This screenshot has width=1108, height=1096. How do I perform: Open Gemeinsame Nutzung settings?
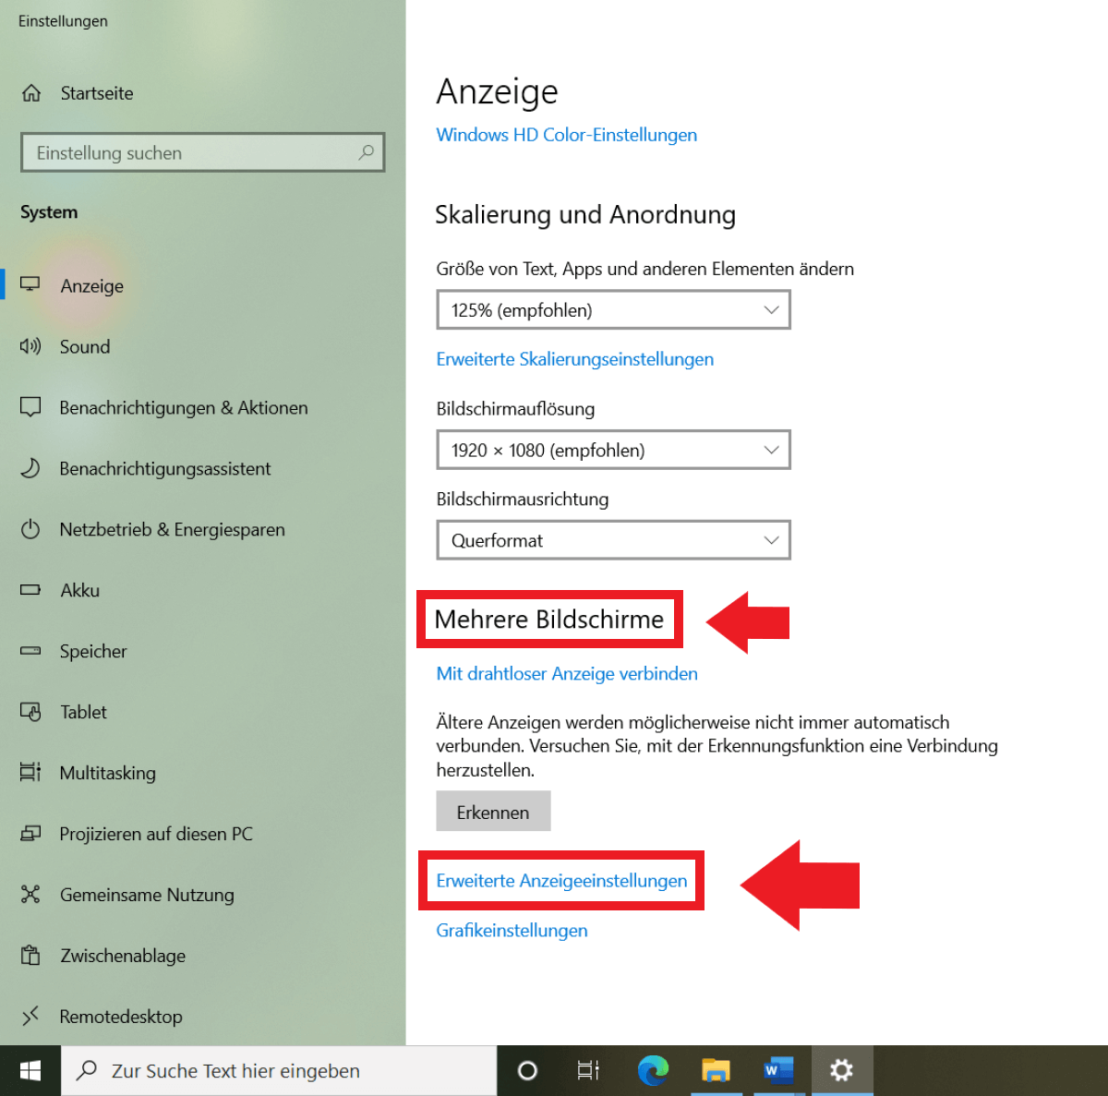(x=147, y=895)
